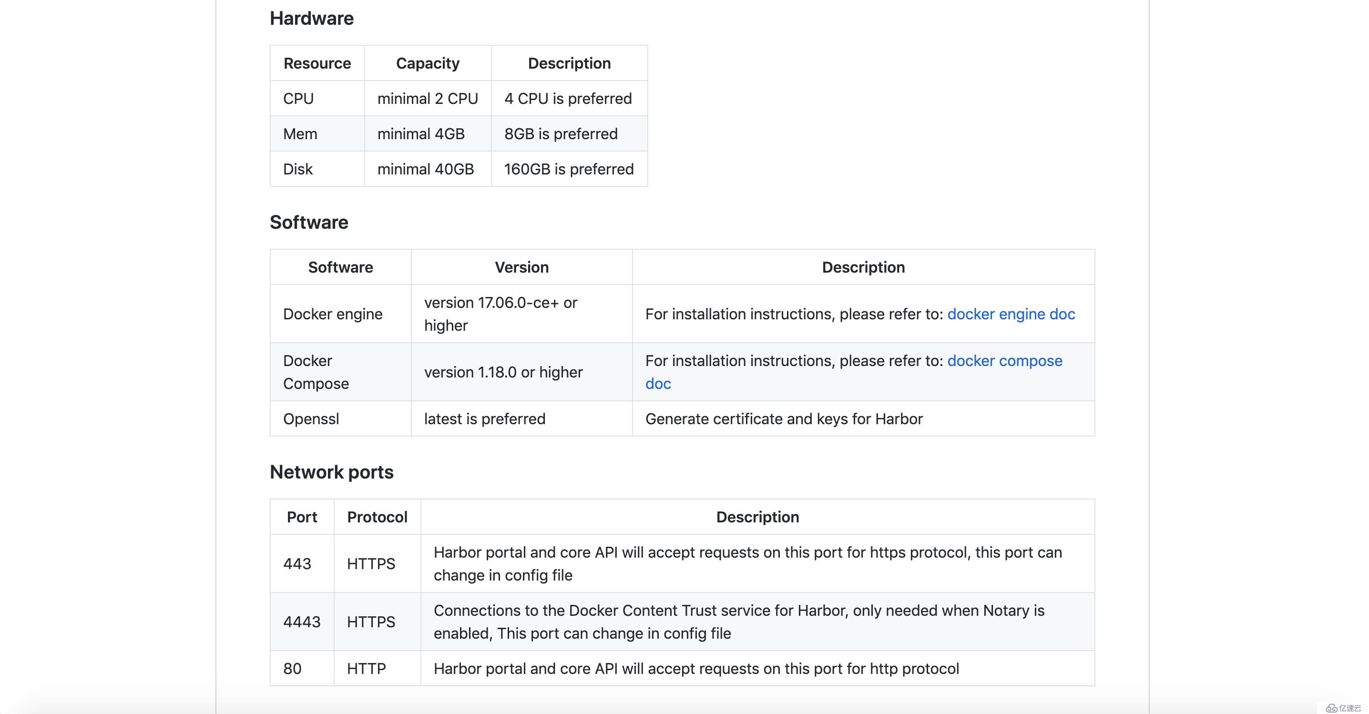Viewport: 1369px width, 714px height.
Task: Click the Disk resource cell
Action: click(317, 169)
